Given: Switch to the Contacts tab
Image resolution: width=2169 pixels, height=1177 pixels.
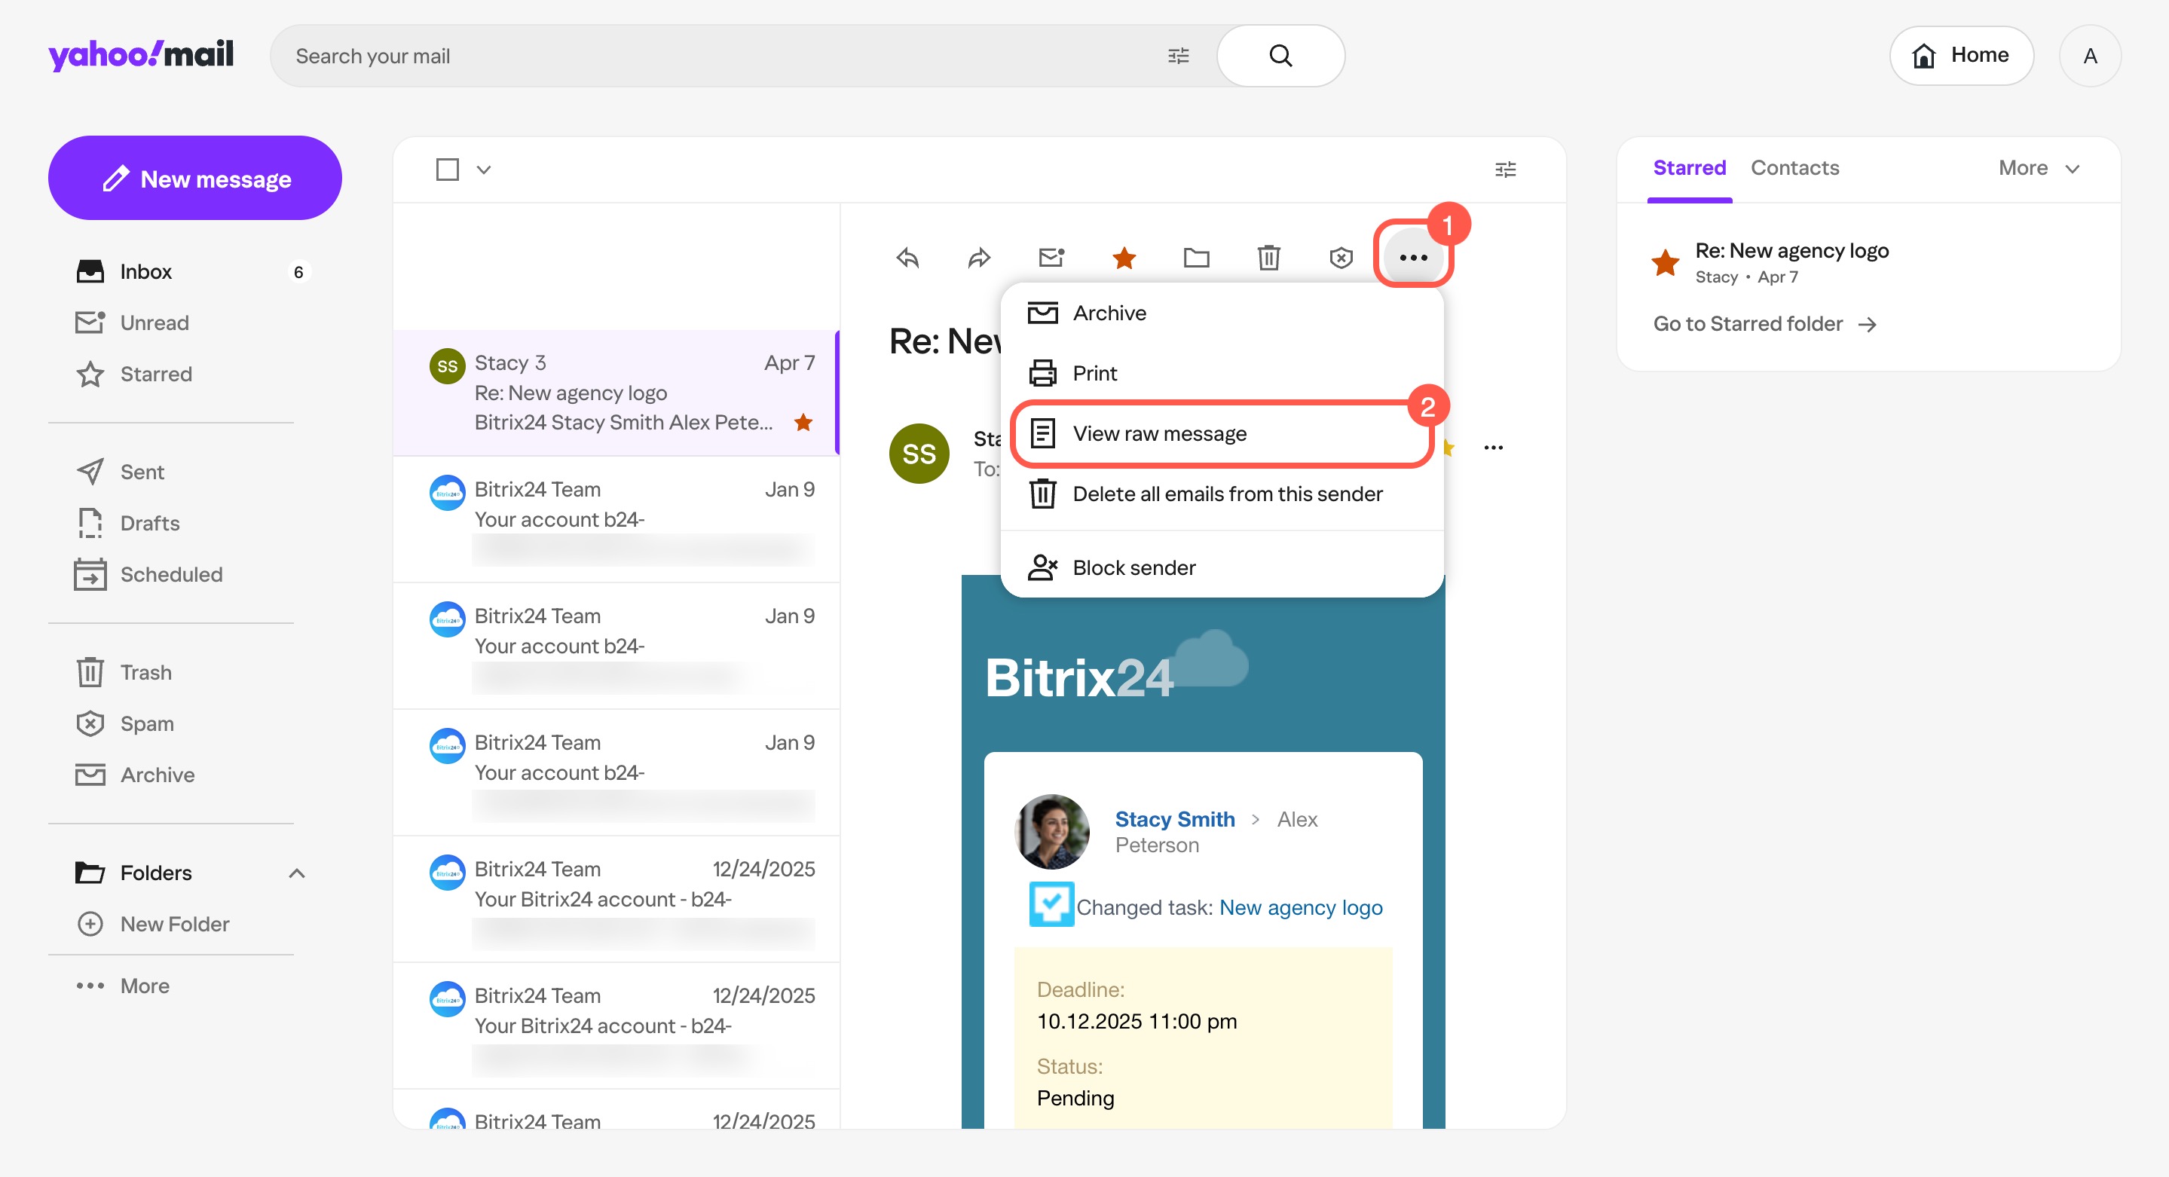Looking at the screenshot, I should 1794,168.
